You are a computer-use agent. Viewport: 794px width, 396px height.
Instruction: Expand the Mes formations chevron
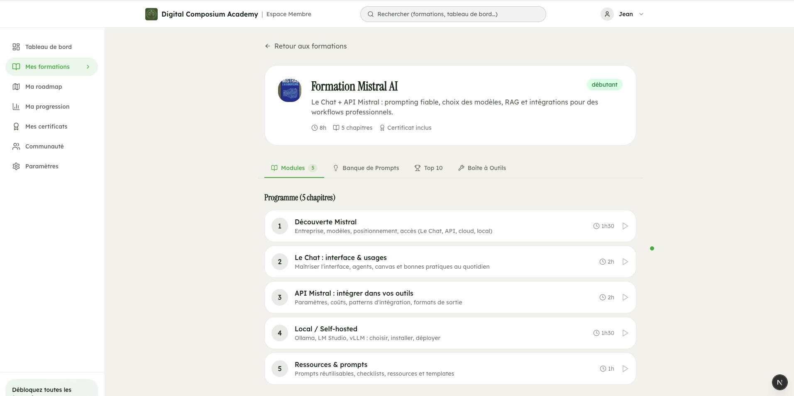click(88, 66)
